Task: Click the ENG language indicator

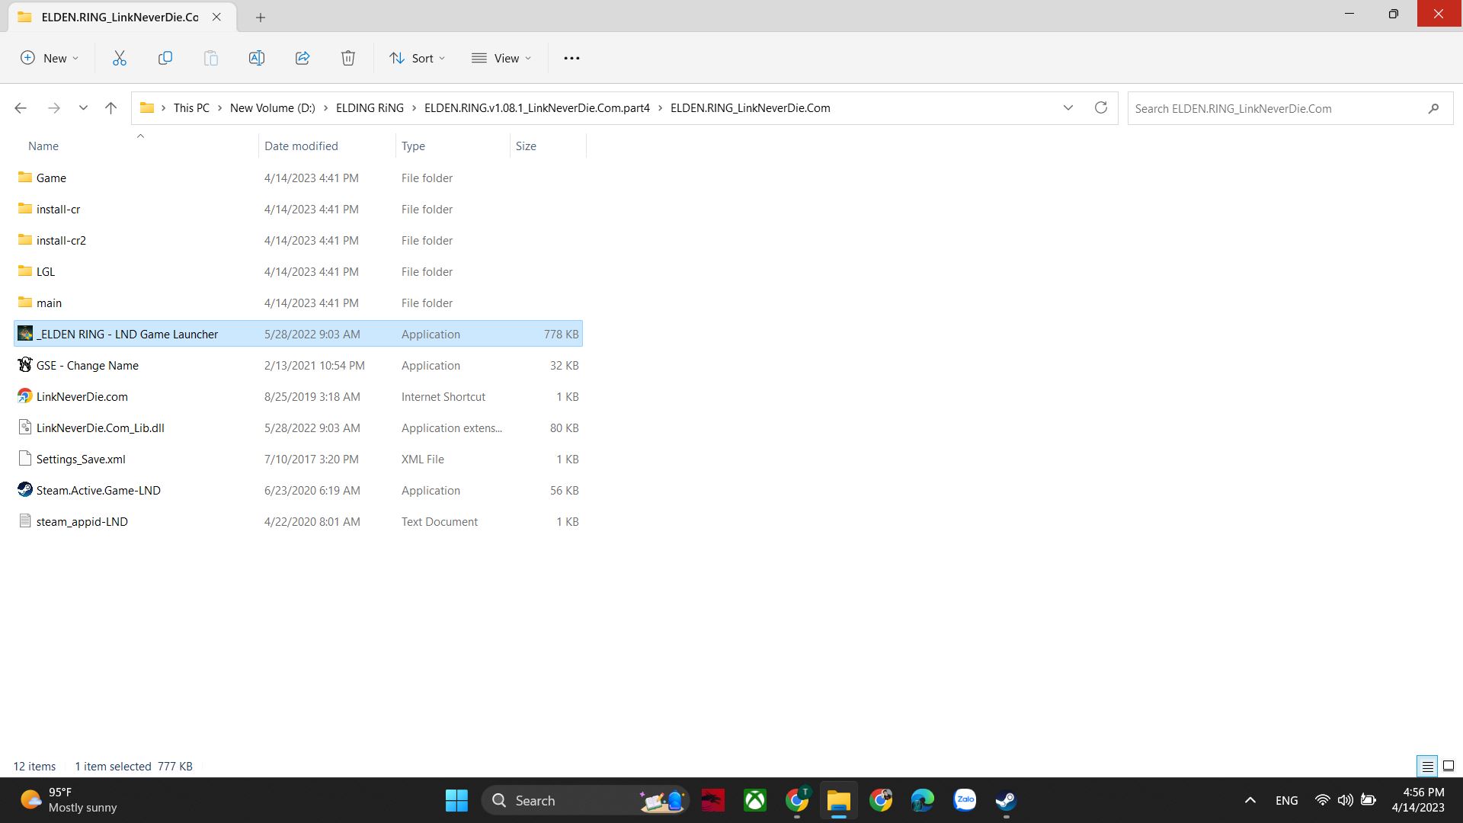Action: (1287, 800)
